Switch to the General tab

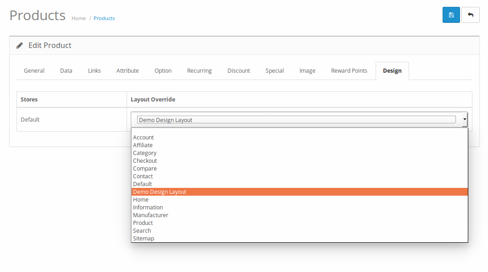point(34,71)
